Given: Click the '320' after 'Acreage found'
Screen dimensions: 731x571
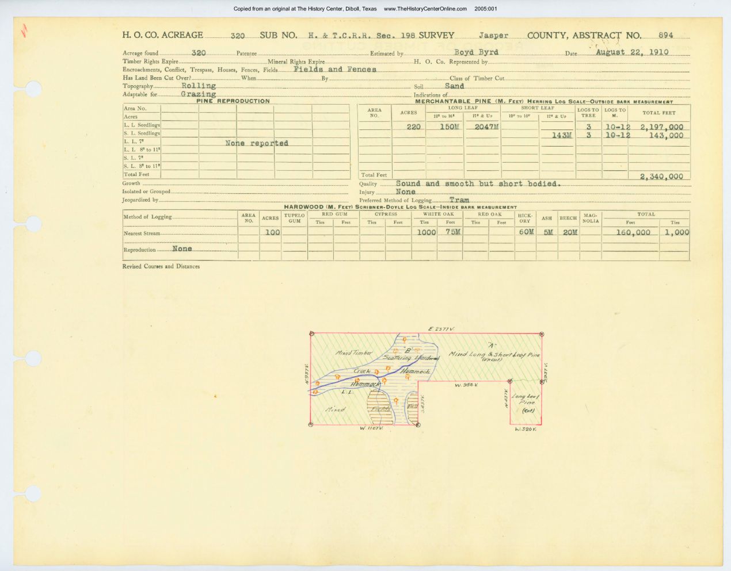Looking at the screenshot, I should (x=199, y=52).
